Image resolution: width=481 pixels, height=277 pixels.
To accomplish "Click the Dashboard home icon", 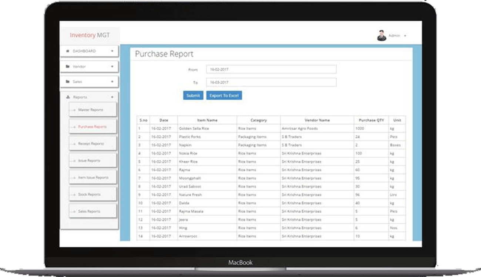I will (67, 51).
